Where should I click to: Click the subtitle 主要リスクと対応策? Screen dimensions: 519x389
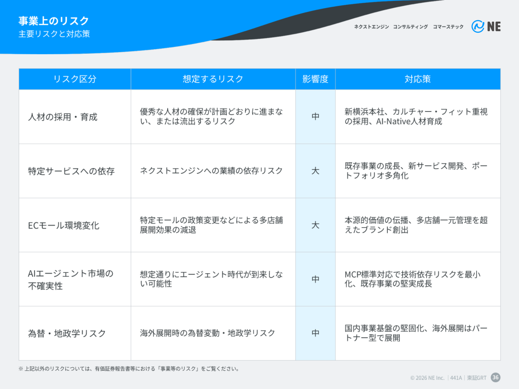click(x=54, y=34)
